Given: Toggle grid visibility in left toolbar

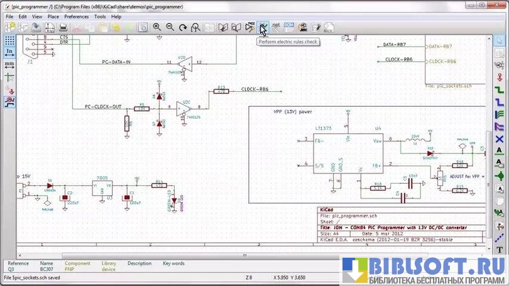Looking at the screenshot, I should point(9,40).
